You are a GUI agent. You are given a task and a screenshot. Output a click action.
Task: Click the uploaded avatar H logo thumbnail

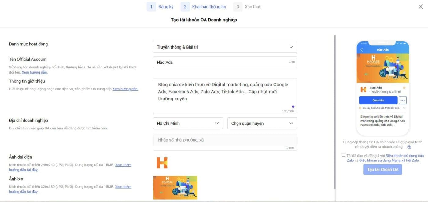[x=162, y=163]
